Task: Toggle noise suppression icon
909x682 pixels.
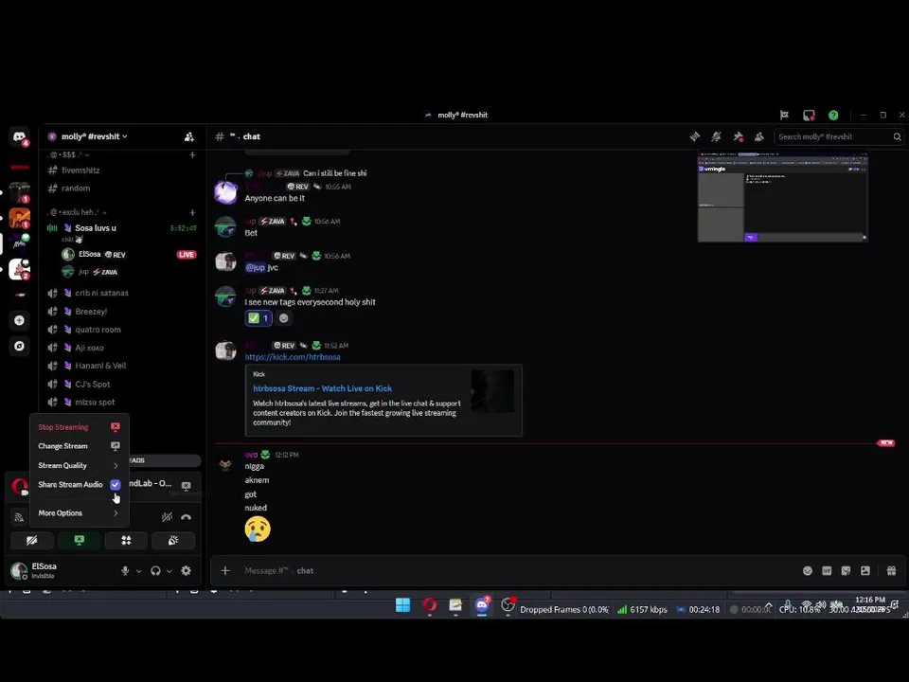Action: click(167, 517)
